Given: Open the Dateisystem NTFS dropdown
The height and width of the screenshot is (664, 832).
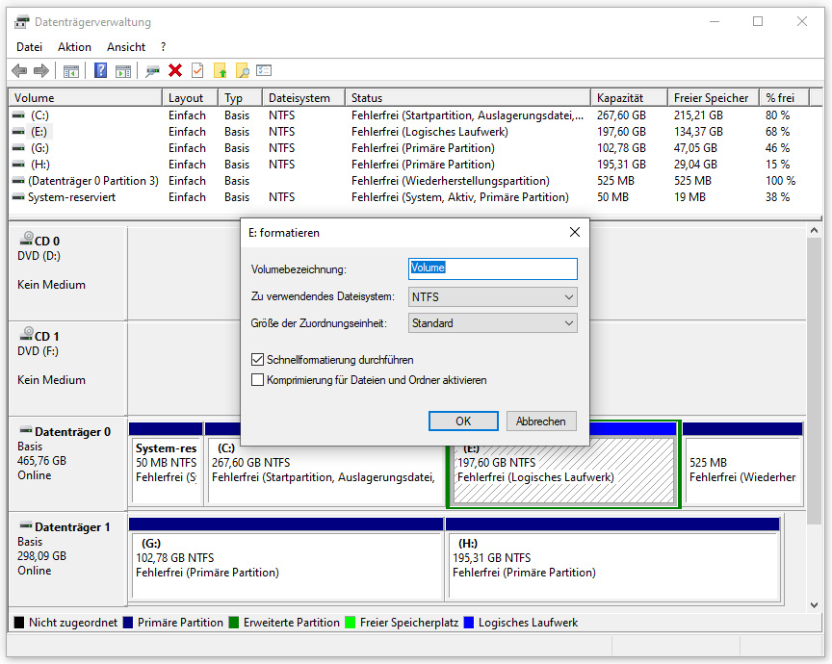Looking at the screenshot, I should coord(492,296).
